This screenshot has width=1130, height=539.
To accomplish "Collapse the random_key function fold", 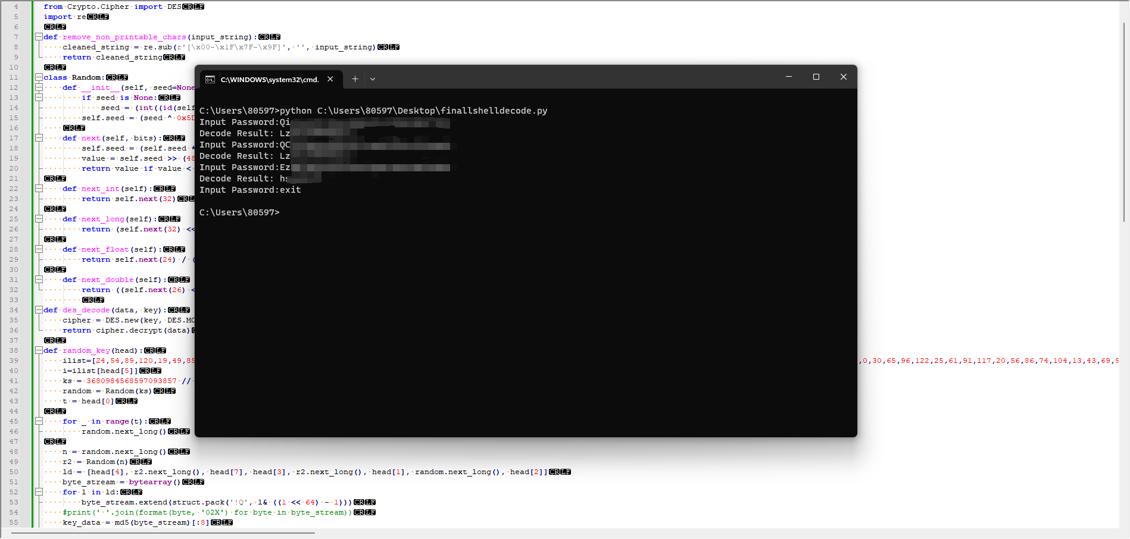I will 38,350.
